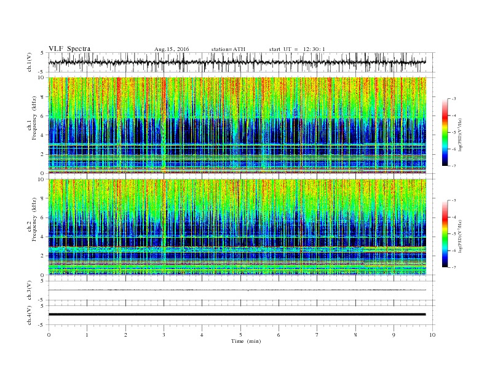Click the log(PSD) label beside ch.2 color bar

[x=460, y=235]
